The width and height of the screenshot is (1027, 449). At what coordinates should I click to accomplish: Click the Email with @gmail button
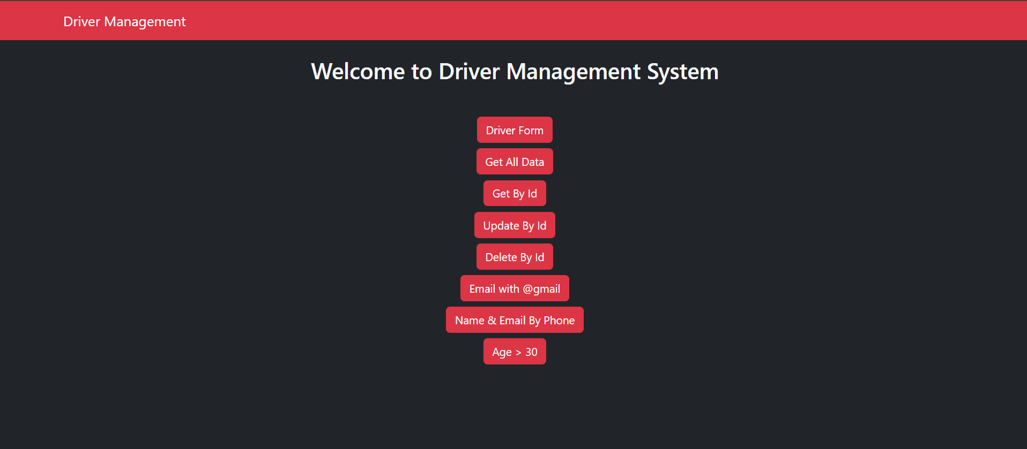point(514,288)
